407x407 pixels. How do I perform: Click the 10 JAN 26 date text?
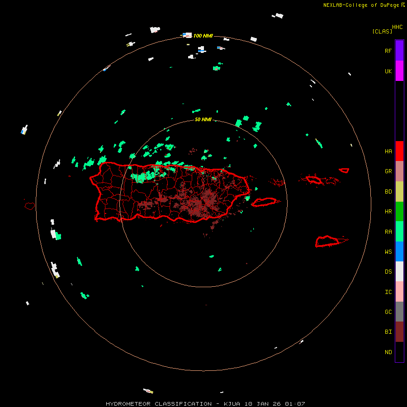pos(263,404)
